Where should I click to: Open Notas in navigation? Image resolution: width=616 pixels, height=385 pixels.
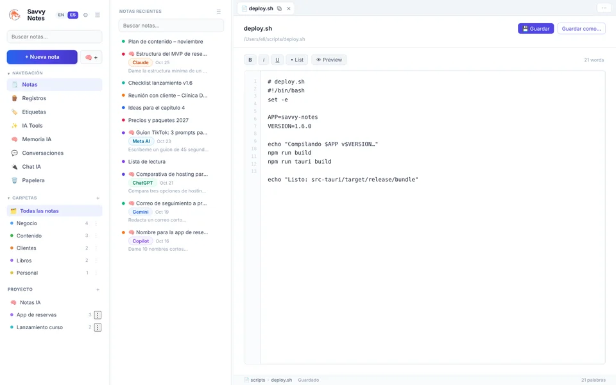(x=55, y=85)
